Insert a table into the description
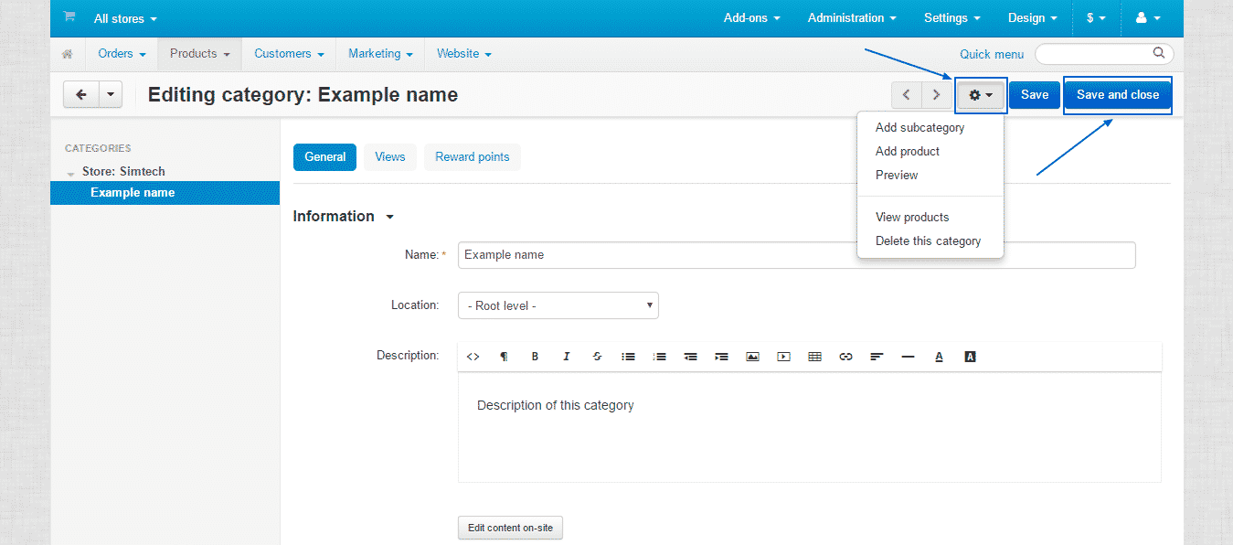 (814, 357)
